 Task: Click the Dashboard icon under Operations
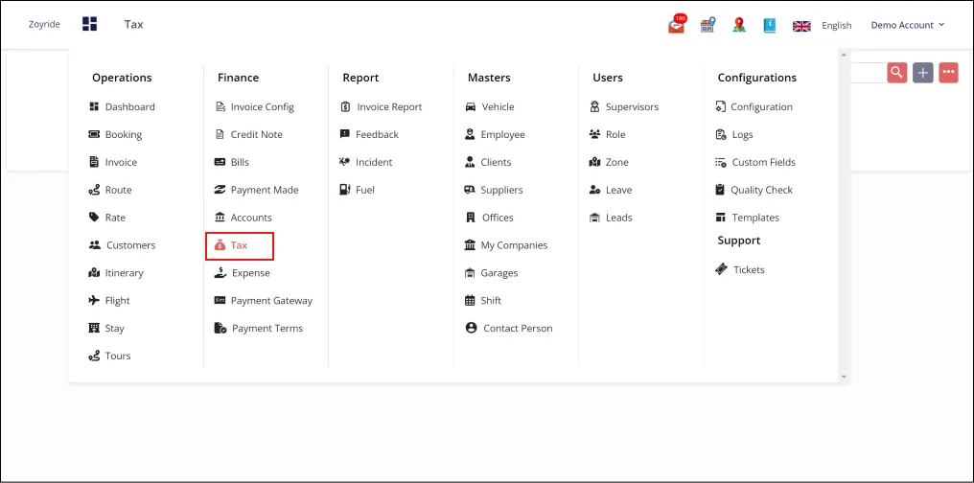click(x=94, y=106)
